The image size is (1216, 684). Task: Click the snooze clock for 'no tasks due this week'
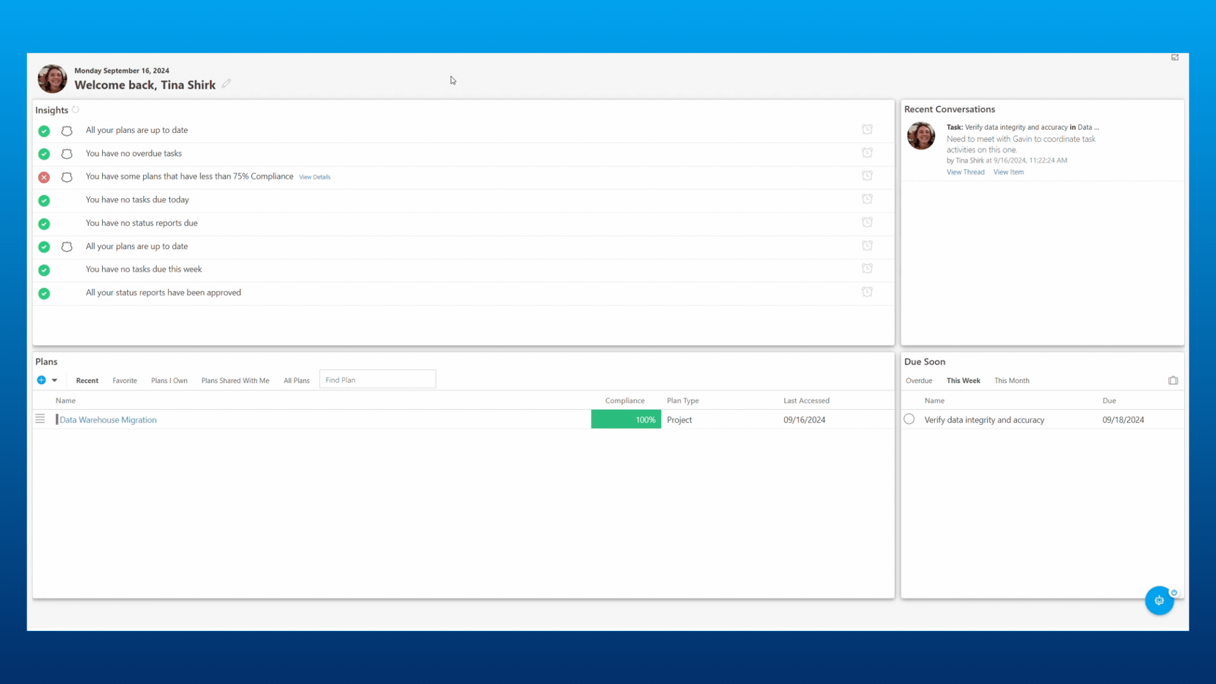click(867, 269)
